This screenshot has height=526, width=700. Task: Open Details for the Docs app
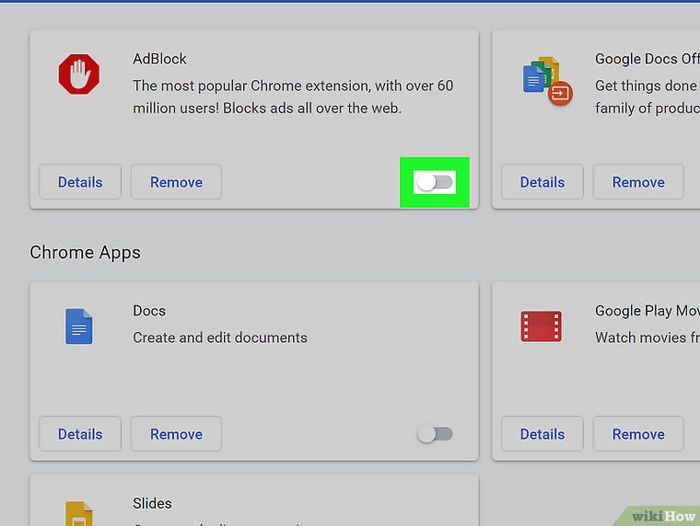point(80,434)
